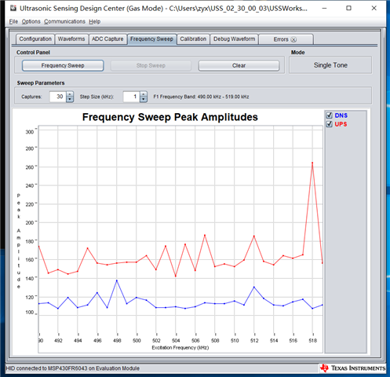Click the Sweep Parameters heading
Screen dimensions: 390x377
[x=41, y=83]
